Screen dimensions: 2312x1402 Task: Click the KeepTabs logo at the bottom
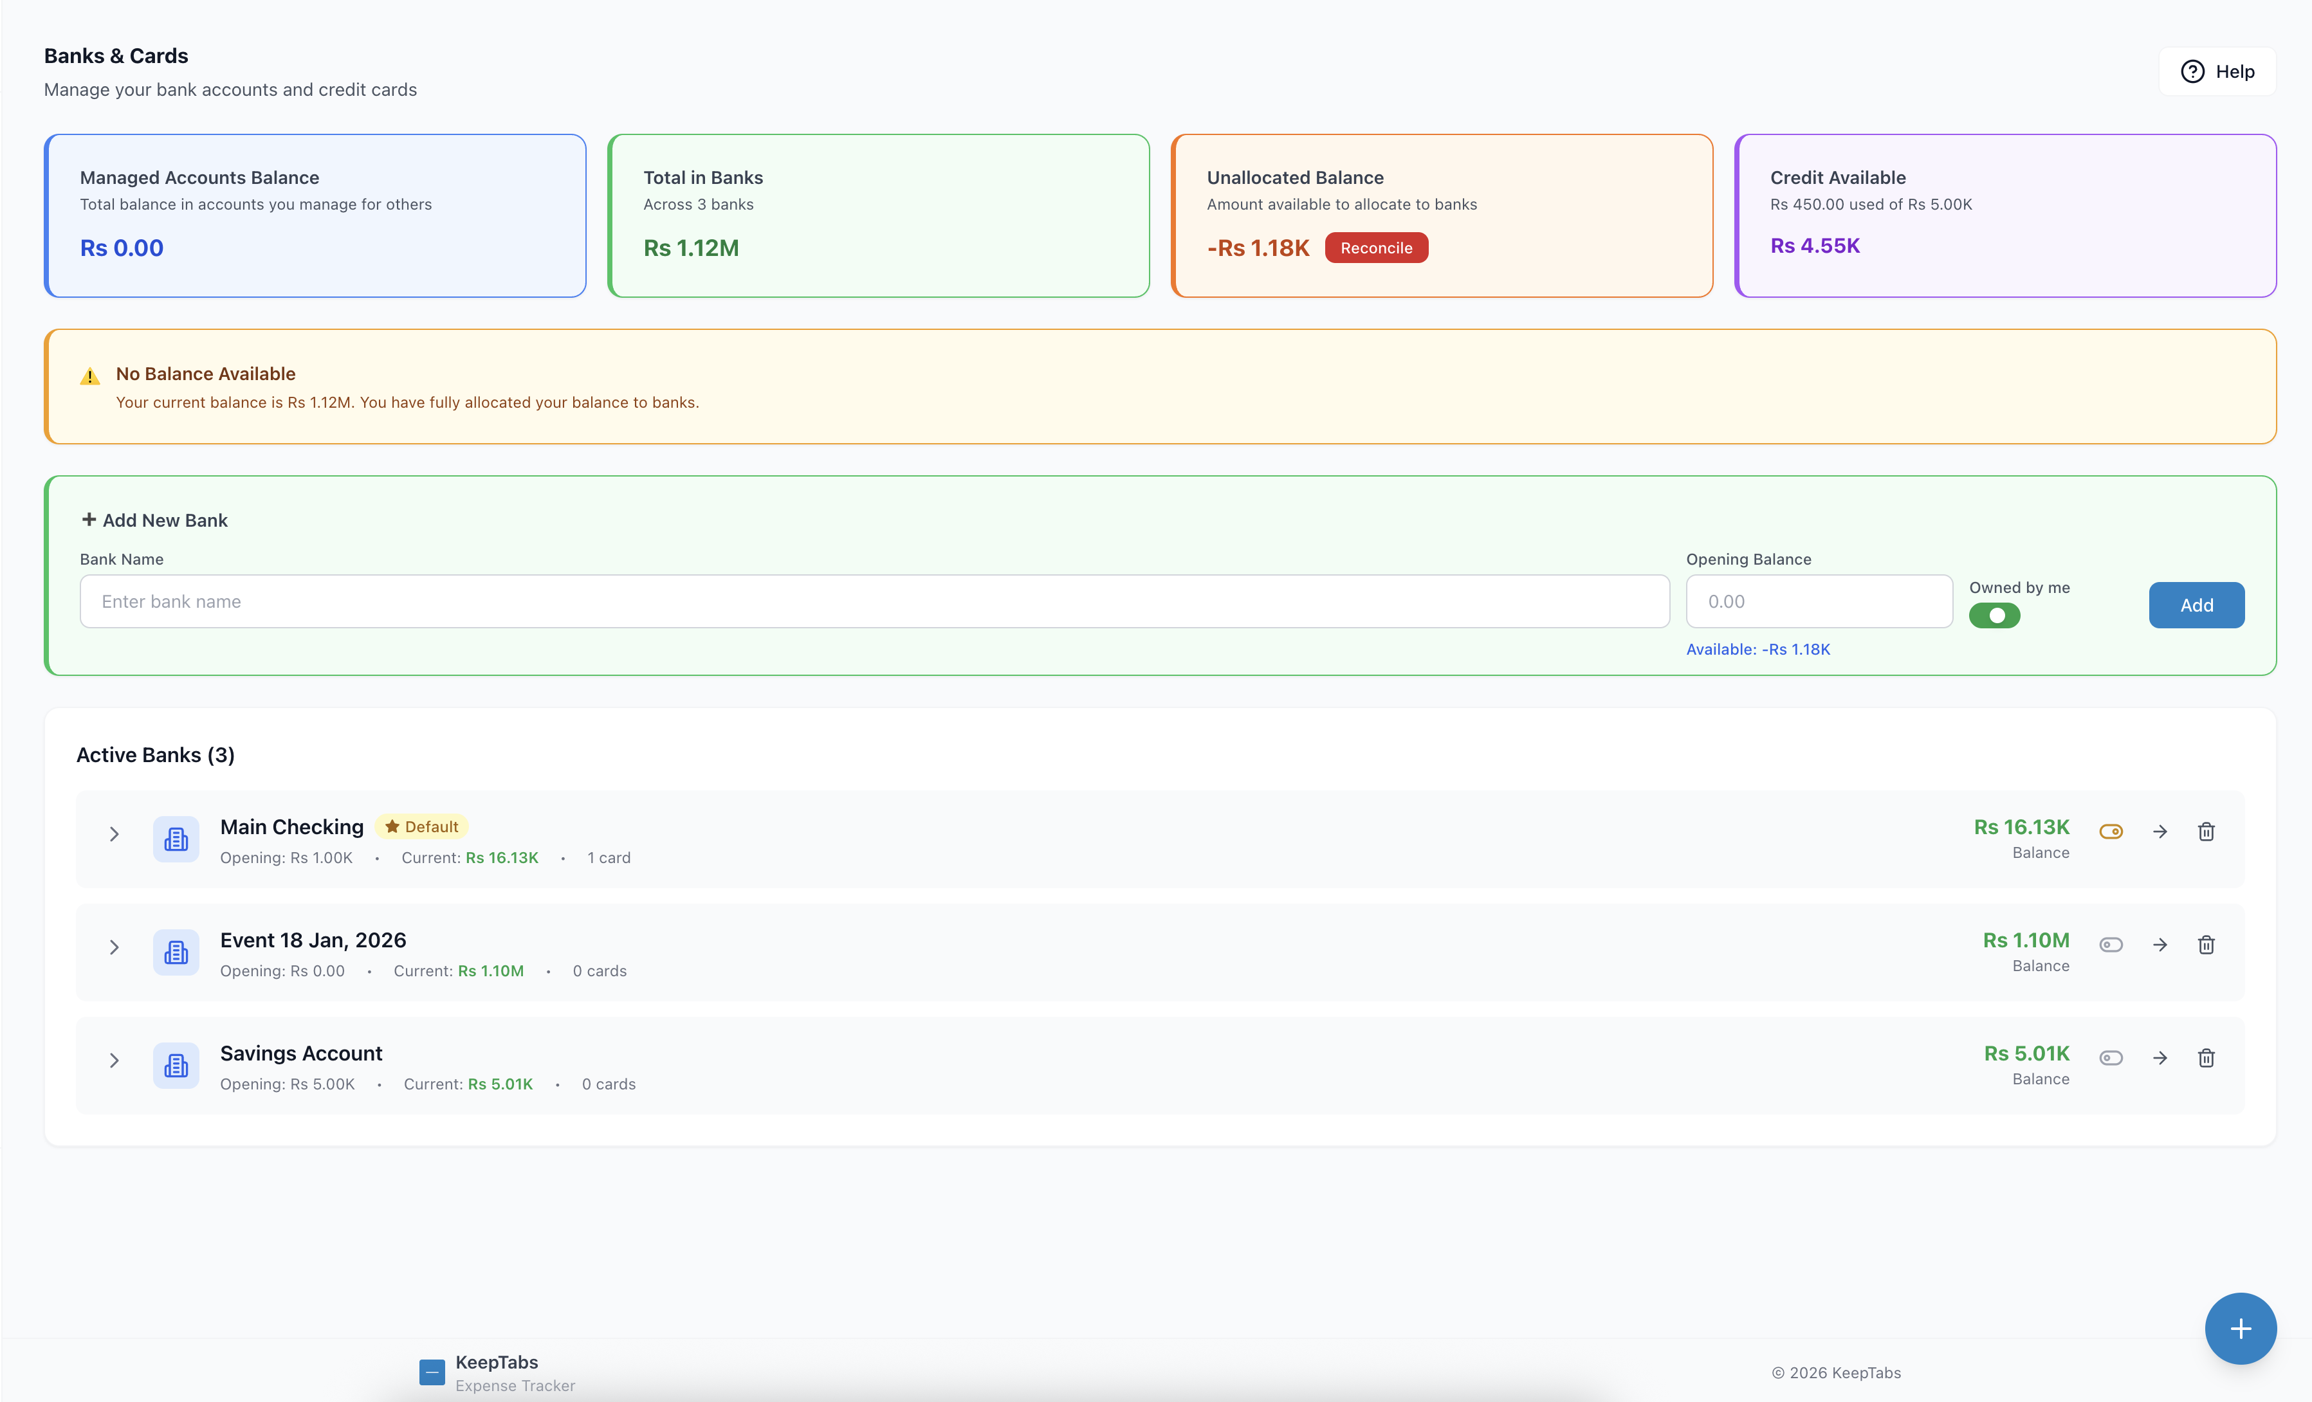(432, 1371)
